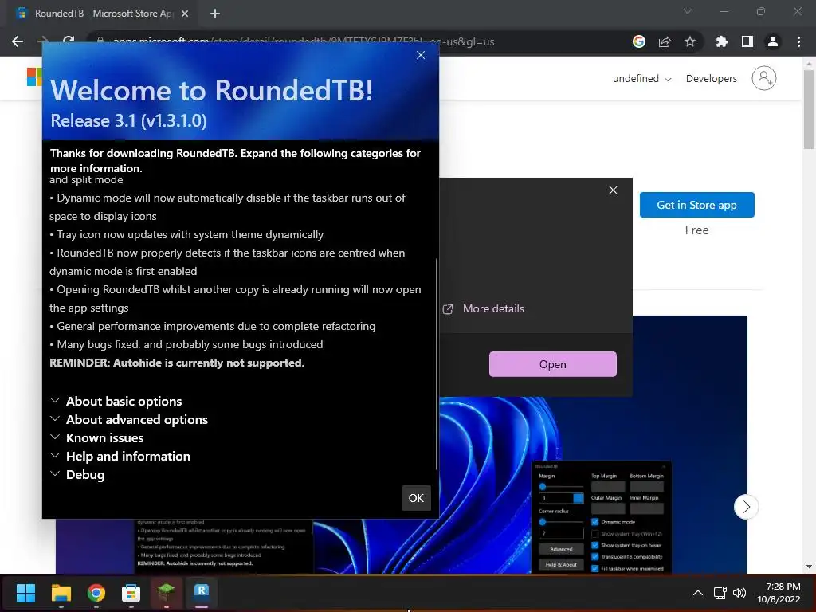Click RoundedTB settings screenshot thumbnail
This screenshot has width=816, height=612.
[x=601, y=516]
